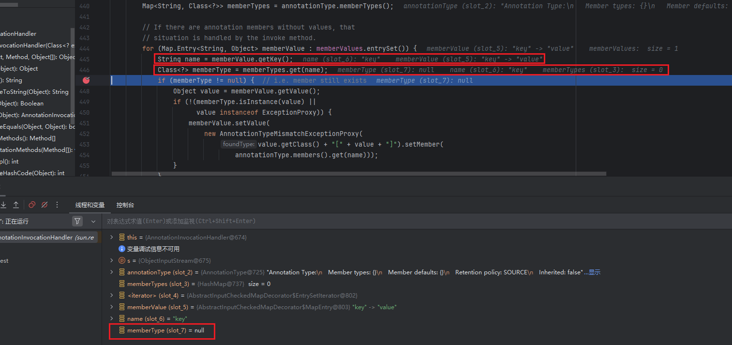Click the 显示 link for annotationType value
This screenshot has height=345, width=732.
(x=594, y=272)
